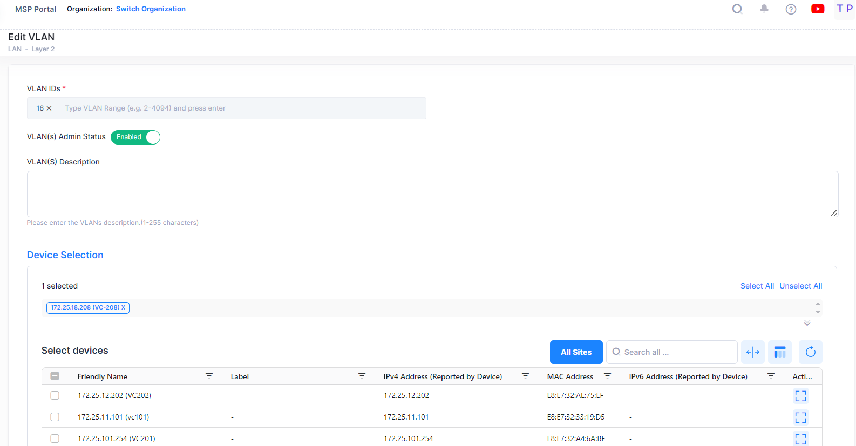This screenshot has height=446, width=856.
Task: Check the box for 172.25.11.101 (vc101)
Action: click(55, 417)
